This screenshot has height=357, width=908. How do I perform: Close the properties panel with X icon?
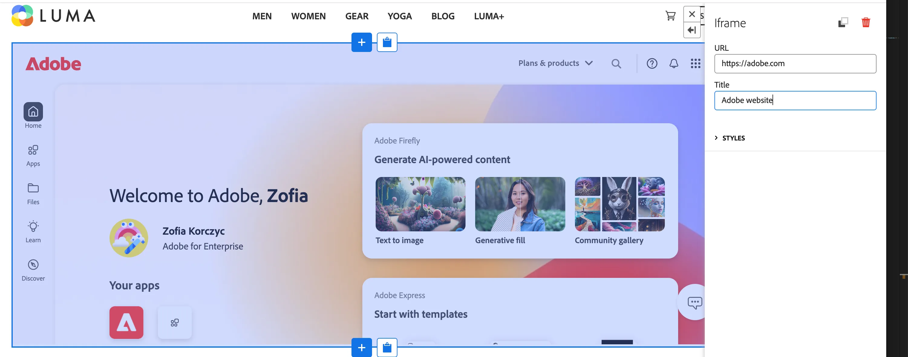(691, 14)
